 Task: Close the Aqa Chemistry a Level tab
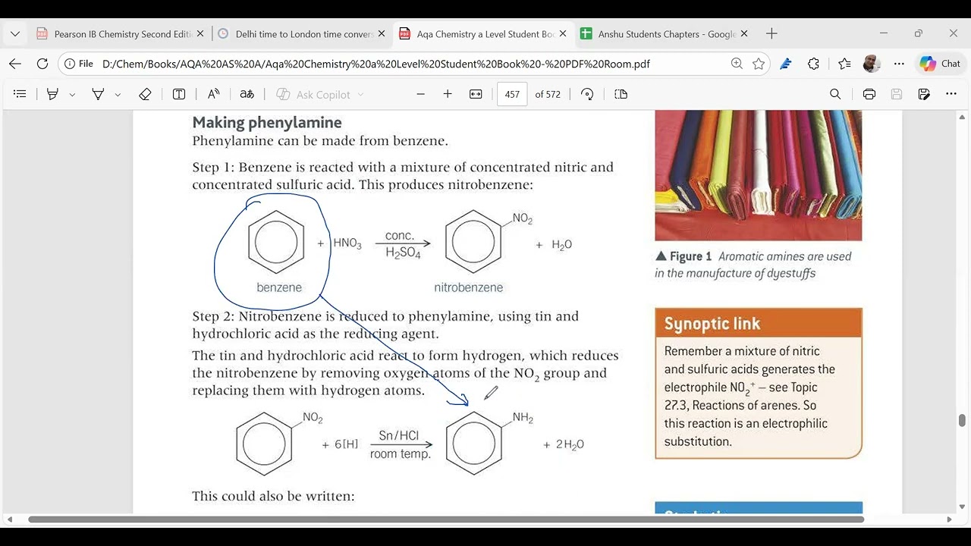coord(563,34)
